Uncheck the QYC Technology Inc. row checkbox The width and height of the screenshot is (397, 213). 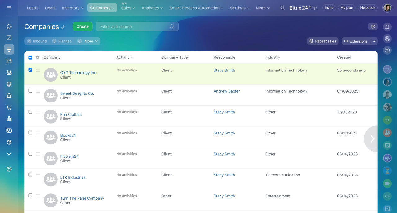tap(30, 70)
